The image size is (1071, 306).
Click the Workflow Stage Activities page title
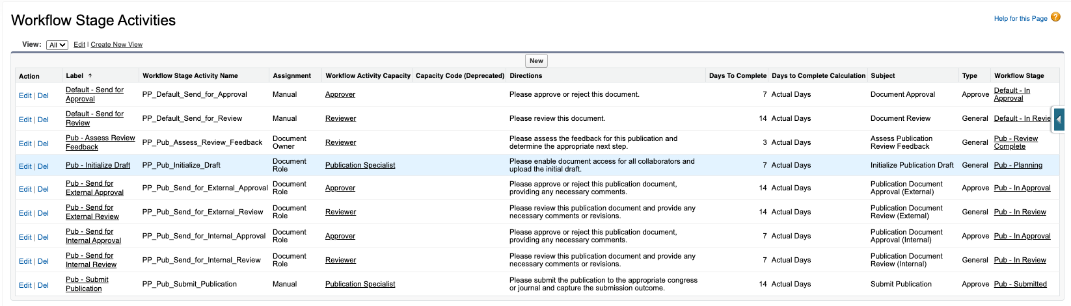coord(94,20)
